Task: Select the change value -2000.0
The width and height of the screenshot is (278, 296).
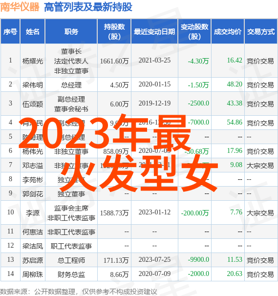Action: pyautogui.click(x=198, y=274)
